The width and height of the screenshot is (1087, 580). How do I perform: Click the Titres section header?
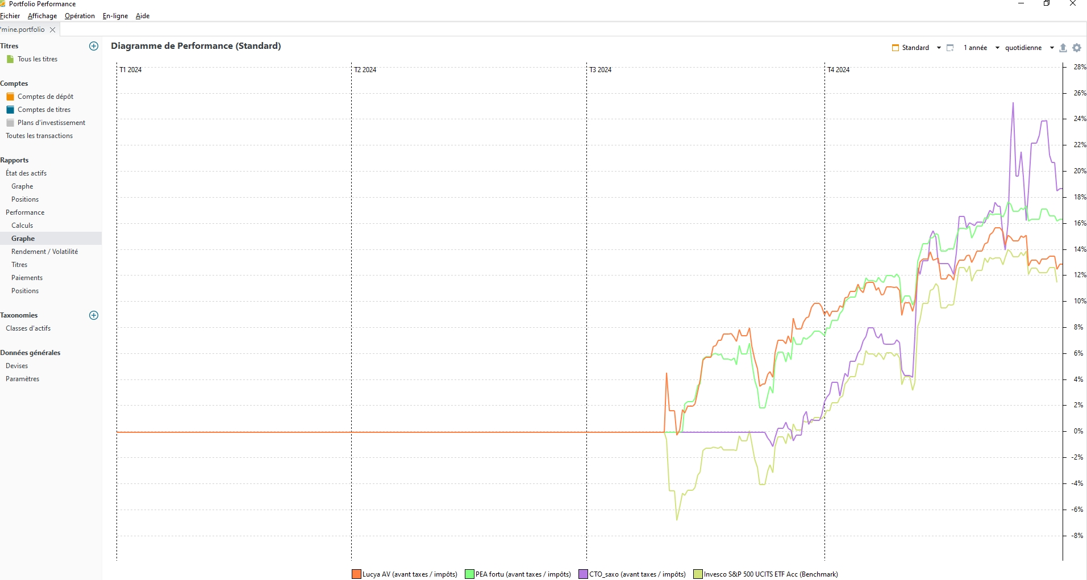[x=10, y=46]
